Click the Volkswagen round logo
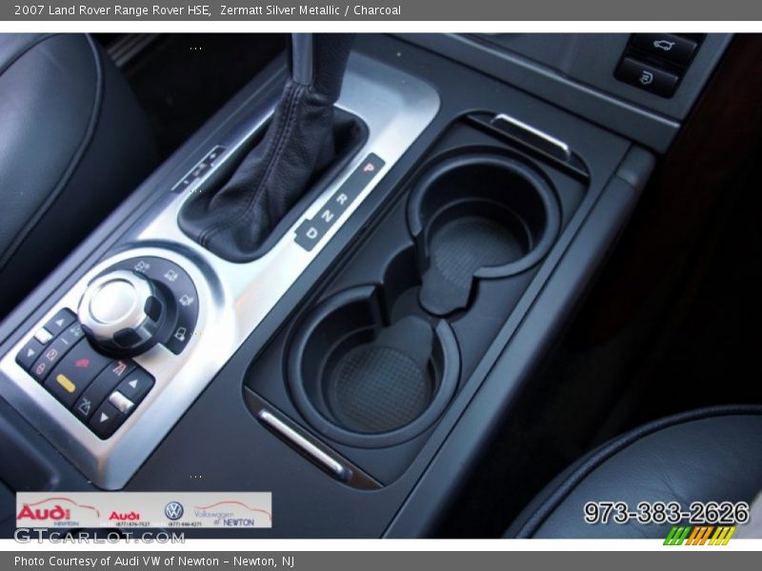This screenshot has height=571, width=762. pyautogui.click(x=173, y=511)
